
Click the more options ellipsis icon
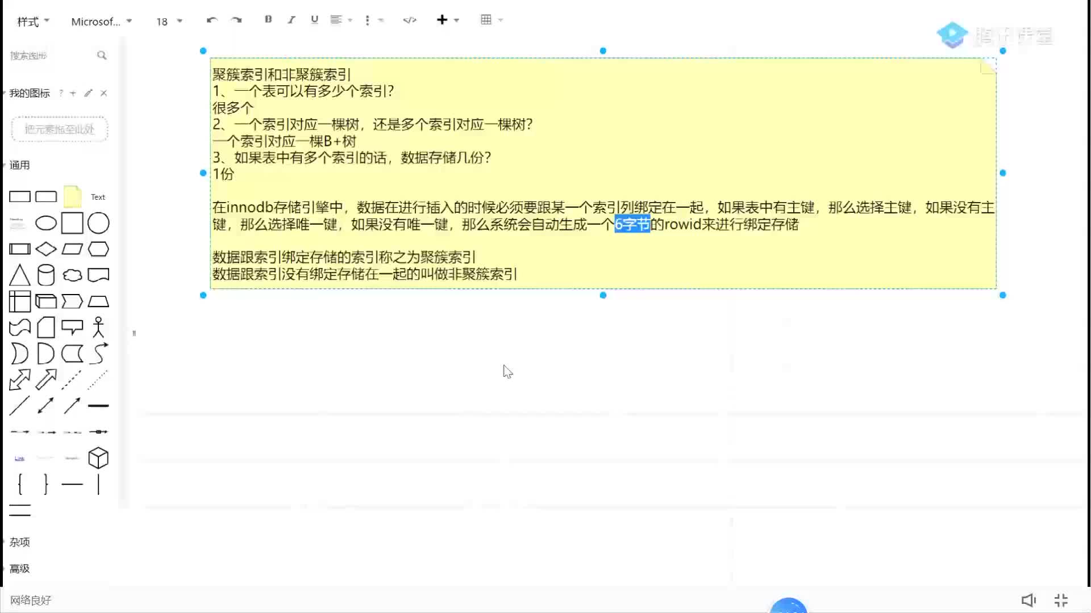click(x=367, y=20)
